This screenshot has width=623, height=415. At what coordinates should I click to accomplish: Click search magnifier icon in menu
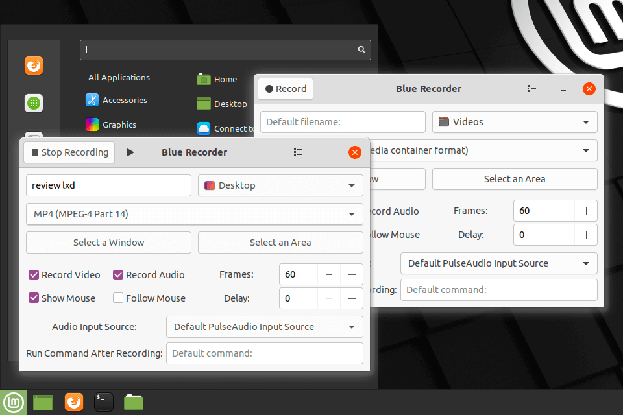[361, 50]
